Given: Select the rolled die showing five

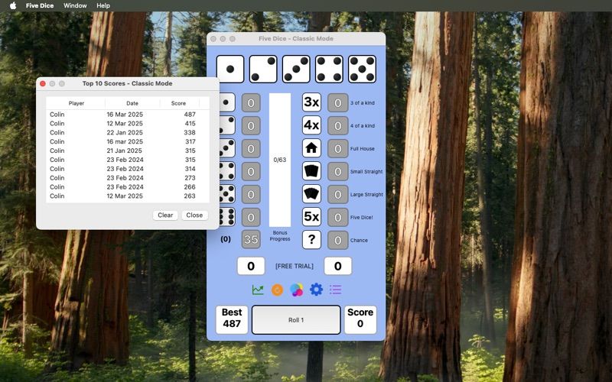Looking at the screenshot, I should (x=362, y=69).
